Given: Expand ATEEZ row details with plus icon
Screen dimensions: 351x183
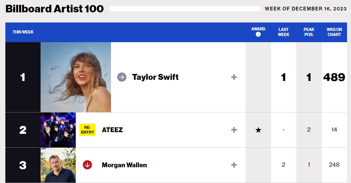Looking at the screenshot, I should pyautogui.click(x=234, y=130).
